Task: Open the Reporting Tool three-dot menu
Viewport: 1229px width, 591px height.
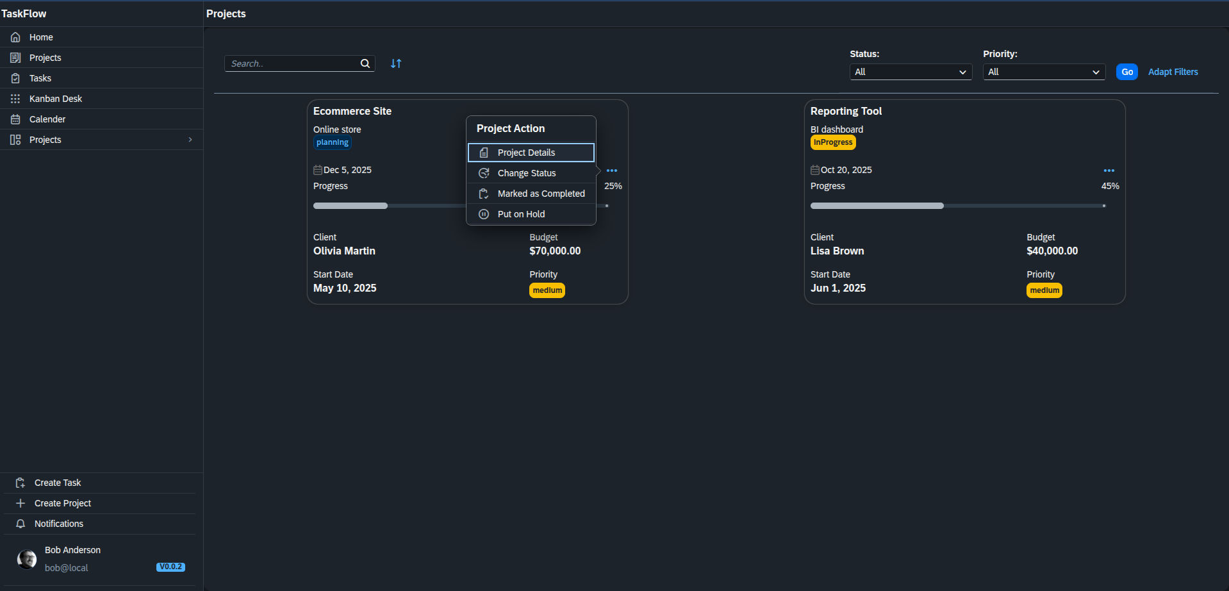Action: pos(1109,171)
